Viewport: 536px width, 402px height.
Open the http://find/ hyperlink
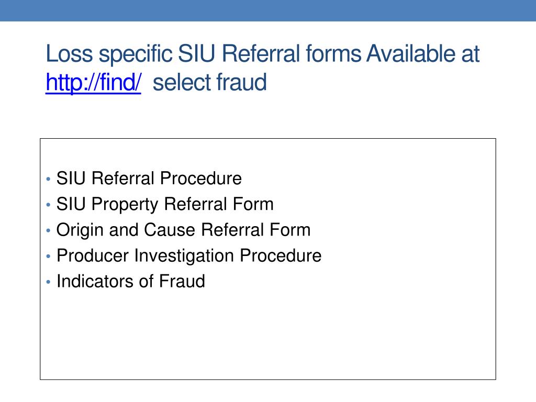point(93,82)
